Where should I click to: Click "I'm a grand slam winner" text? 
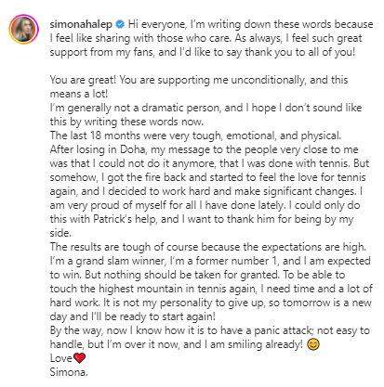coord(107,261)
